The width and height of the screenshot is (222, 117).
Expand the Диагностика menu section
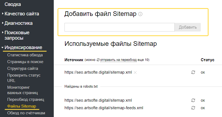coord(19,23)
